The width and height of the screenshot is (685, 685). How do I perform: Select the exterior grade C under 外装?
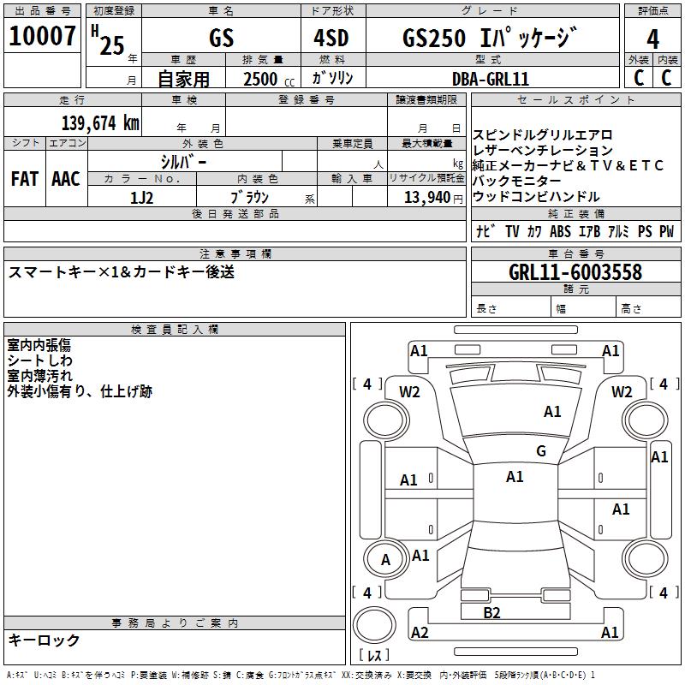[x=639, y=78]
